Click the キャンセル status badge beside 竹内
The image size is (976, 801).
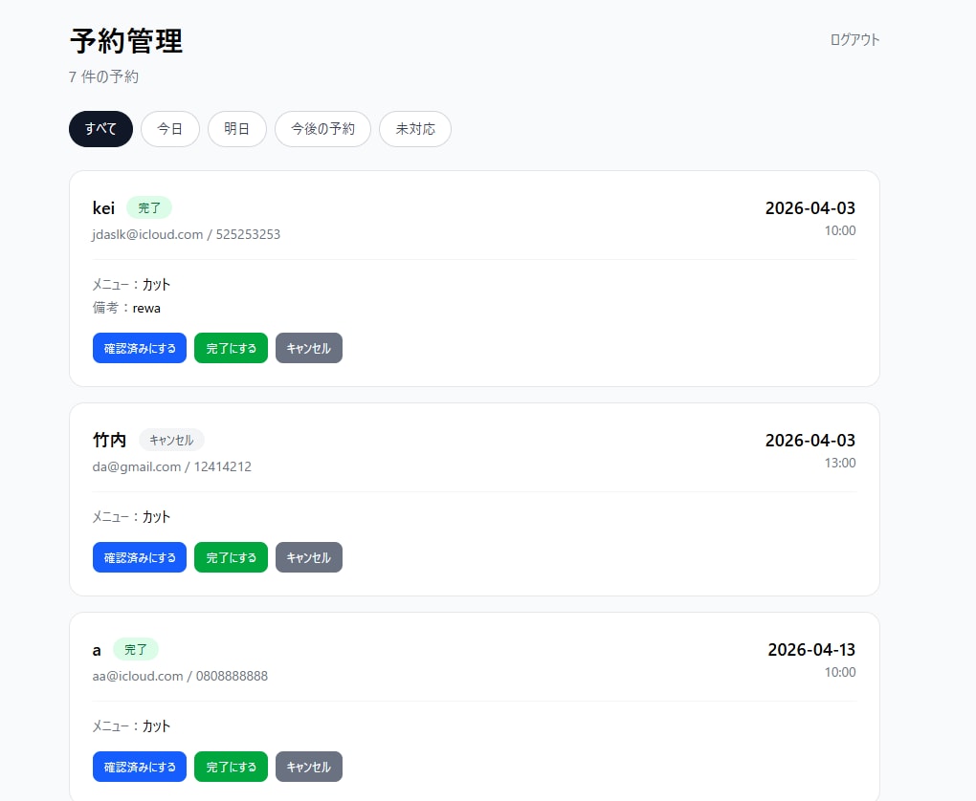[171, 440]
